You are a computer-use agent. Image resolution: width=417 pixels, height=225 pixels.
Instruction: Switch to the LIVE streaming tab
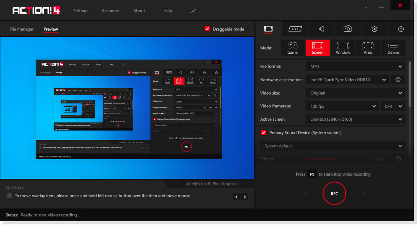coord(295,29)
